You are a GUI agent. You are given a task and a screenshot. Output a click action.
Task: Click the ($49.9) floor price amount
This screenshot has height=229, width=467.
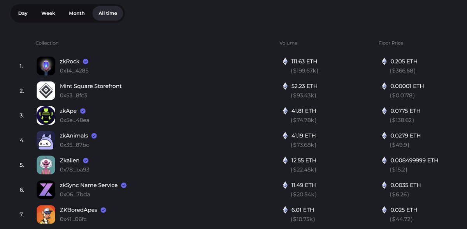pos(399,145)
